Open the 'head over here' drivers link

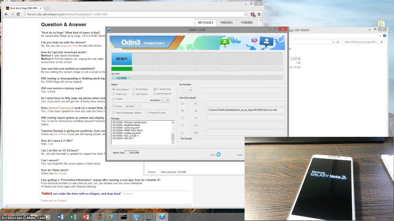(x=69, y=46)
